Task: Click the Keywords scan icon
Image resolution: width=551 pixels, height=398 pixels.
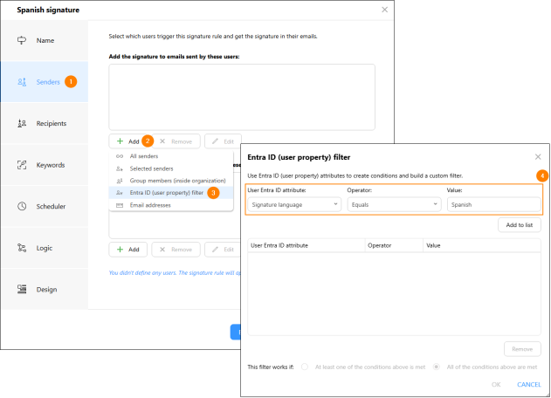Action: [x=22, y=165]
